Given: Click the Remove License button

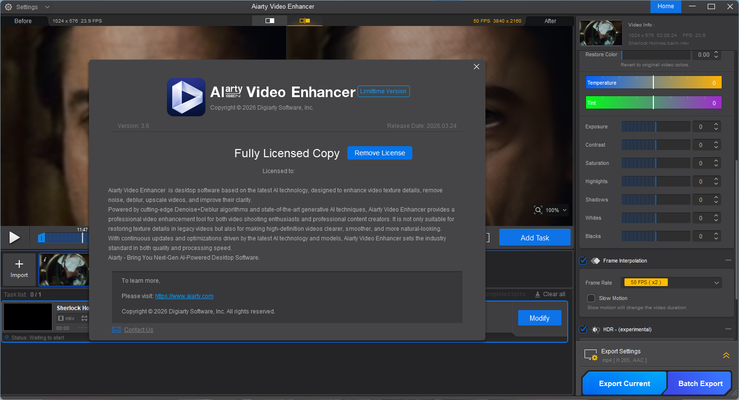Looking at the screenshot, I should pyautogui.click(x=380, y=153).
